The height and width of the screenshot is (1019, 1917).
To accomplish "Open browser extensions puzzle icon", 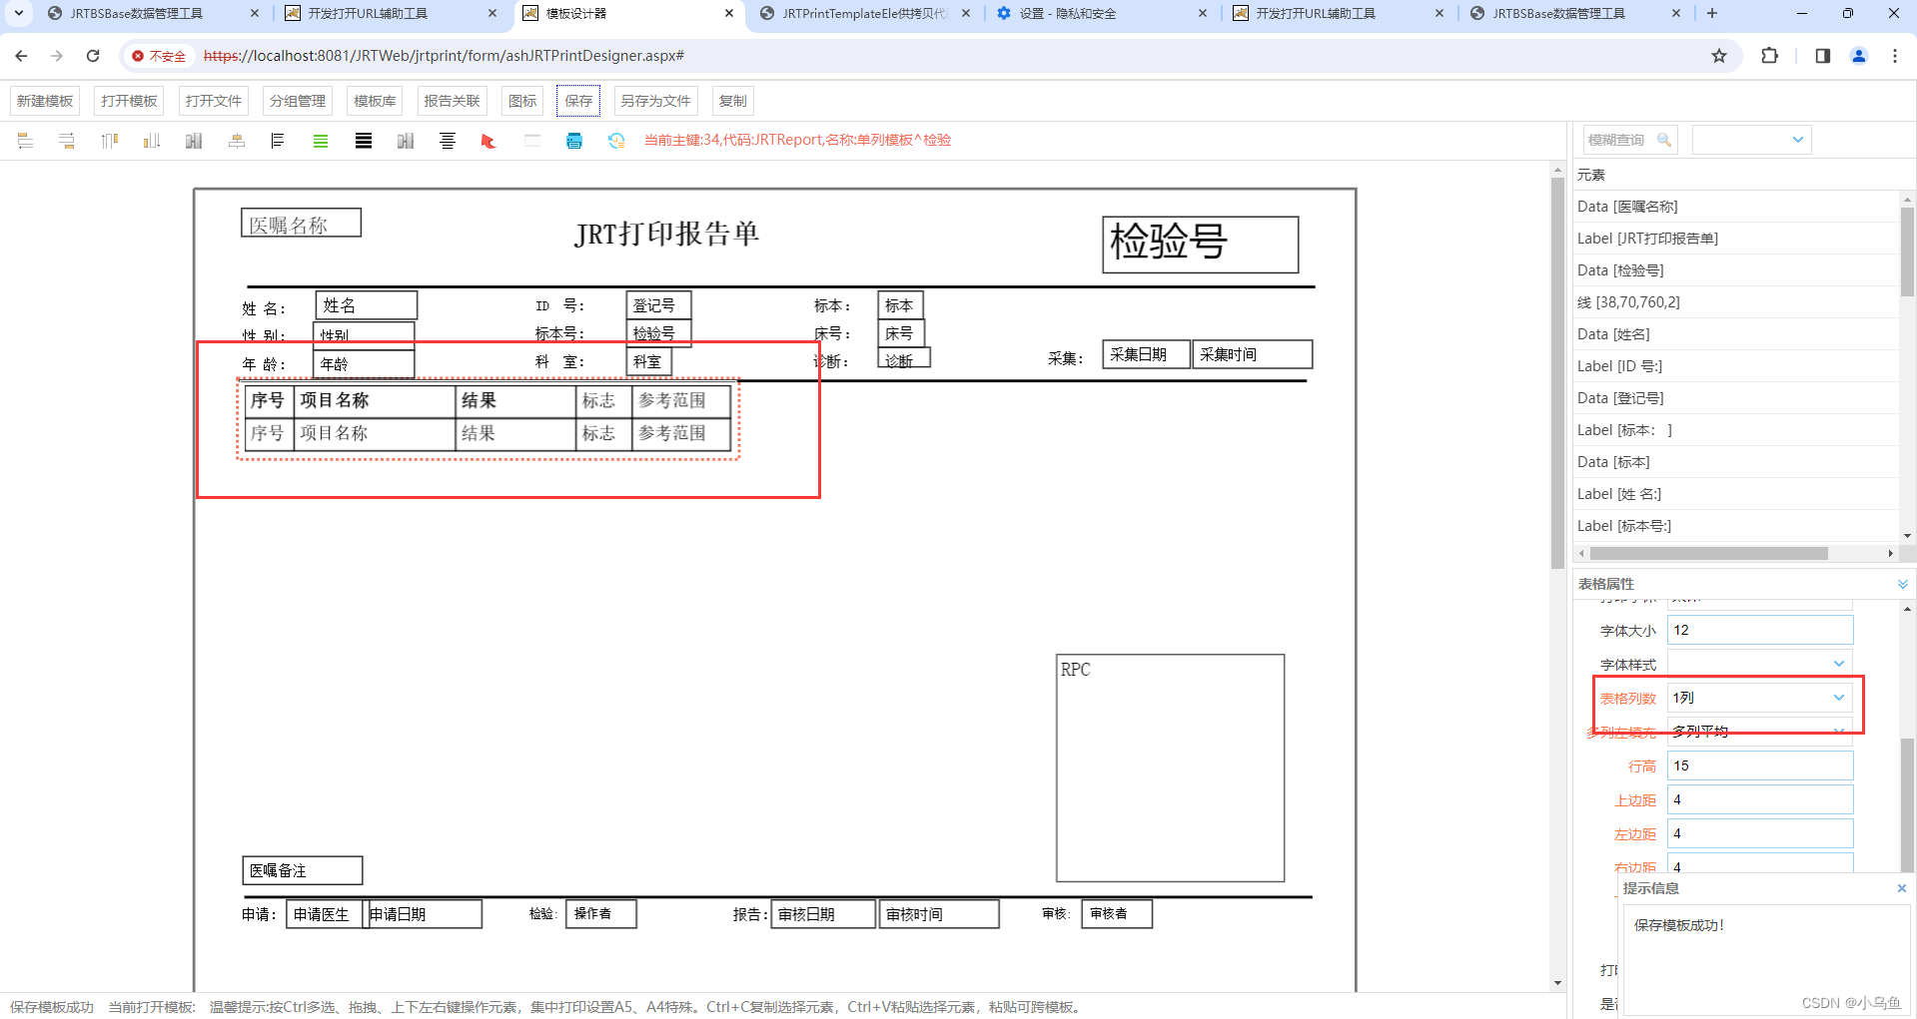I will (1769, 56).
